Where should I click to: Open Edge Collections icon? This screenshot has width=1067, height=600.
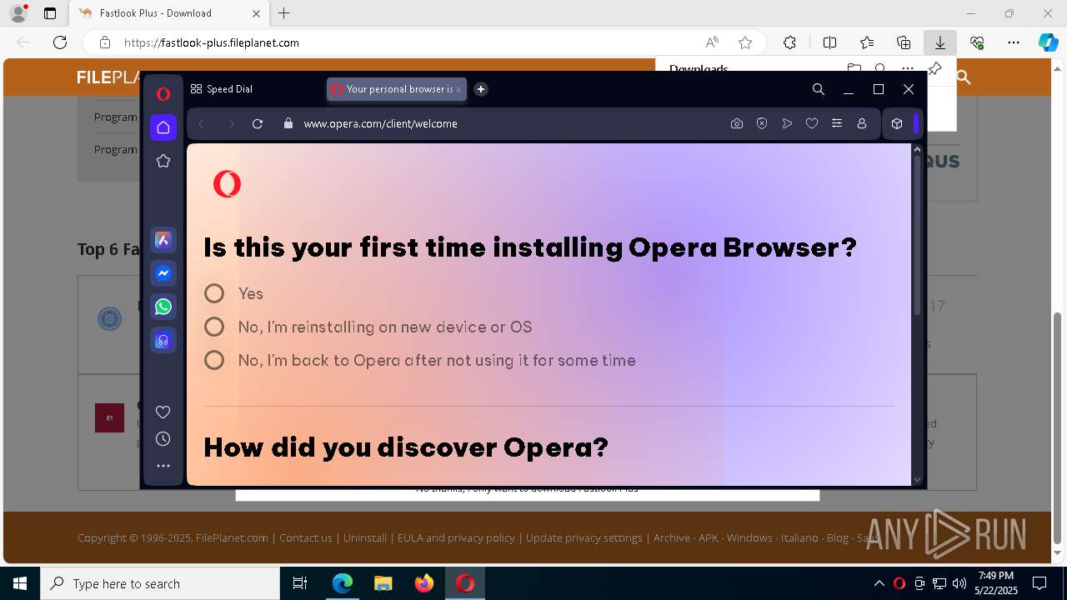coord(904,42)
